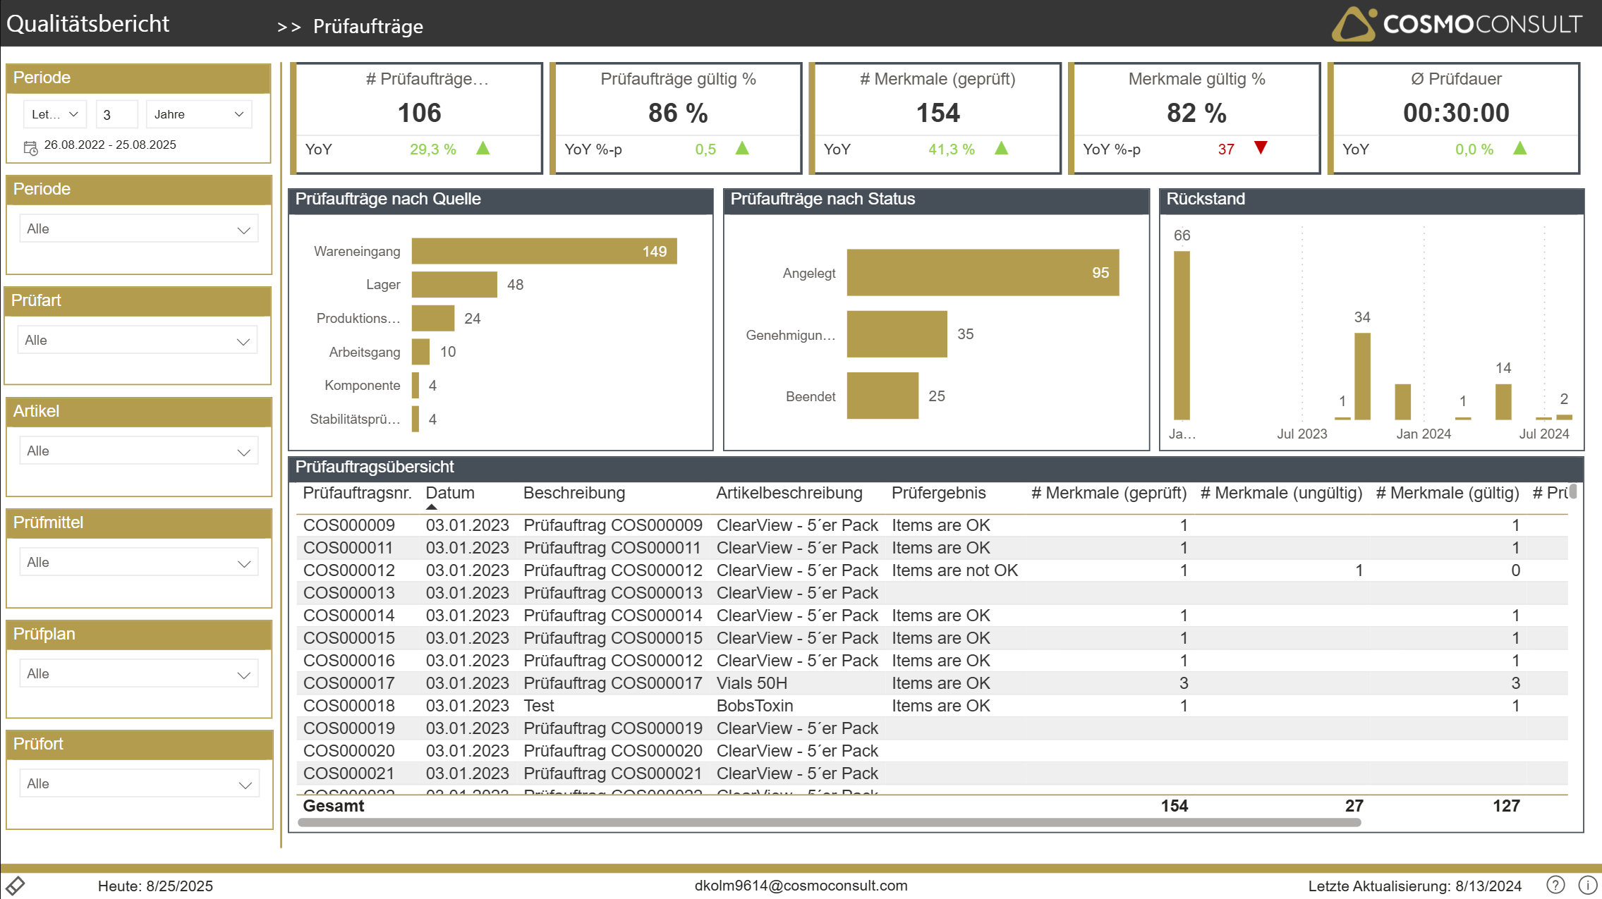Expand the Artikel filter dropdown
Viewport: 1602px width, 899px height.
point(139,451)
